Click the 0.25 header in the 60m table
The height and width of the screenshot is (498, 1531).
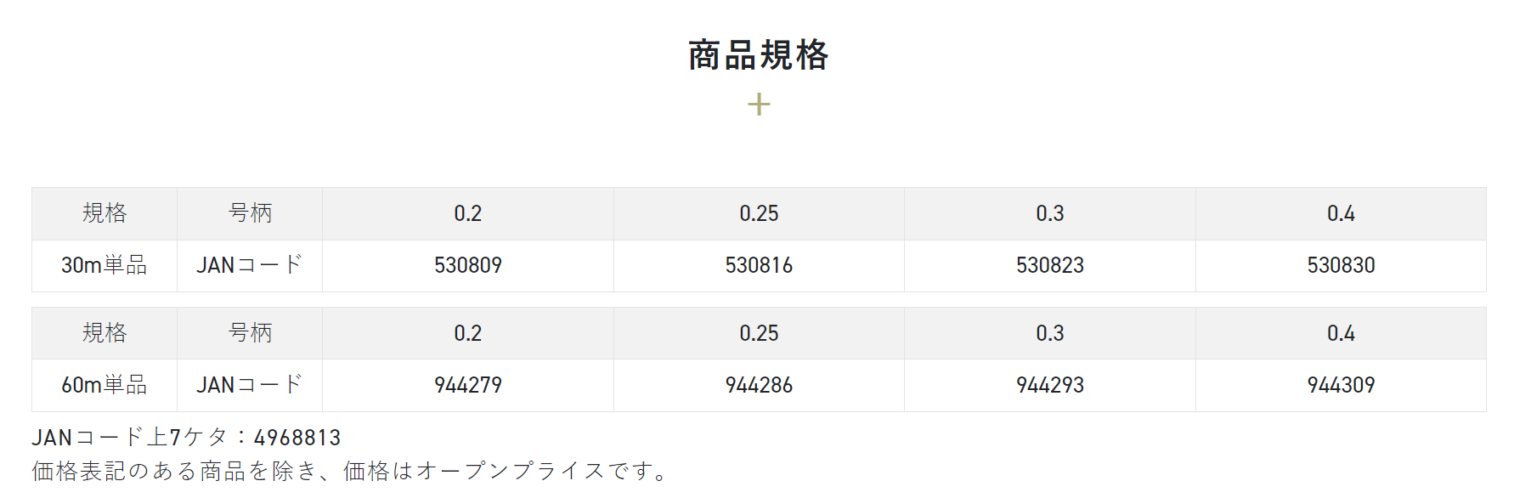(x=759, y=333)
